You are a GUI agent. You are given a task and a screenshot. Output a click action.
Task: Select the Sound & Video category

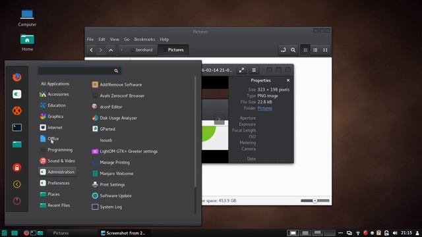pos(57,161)
